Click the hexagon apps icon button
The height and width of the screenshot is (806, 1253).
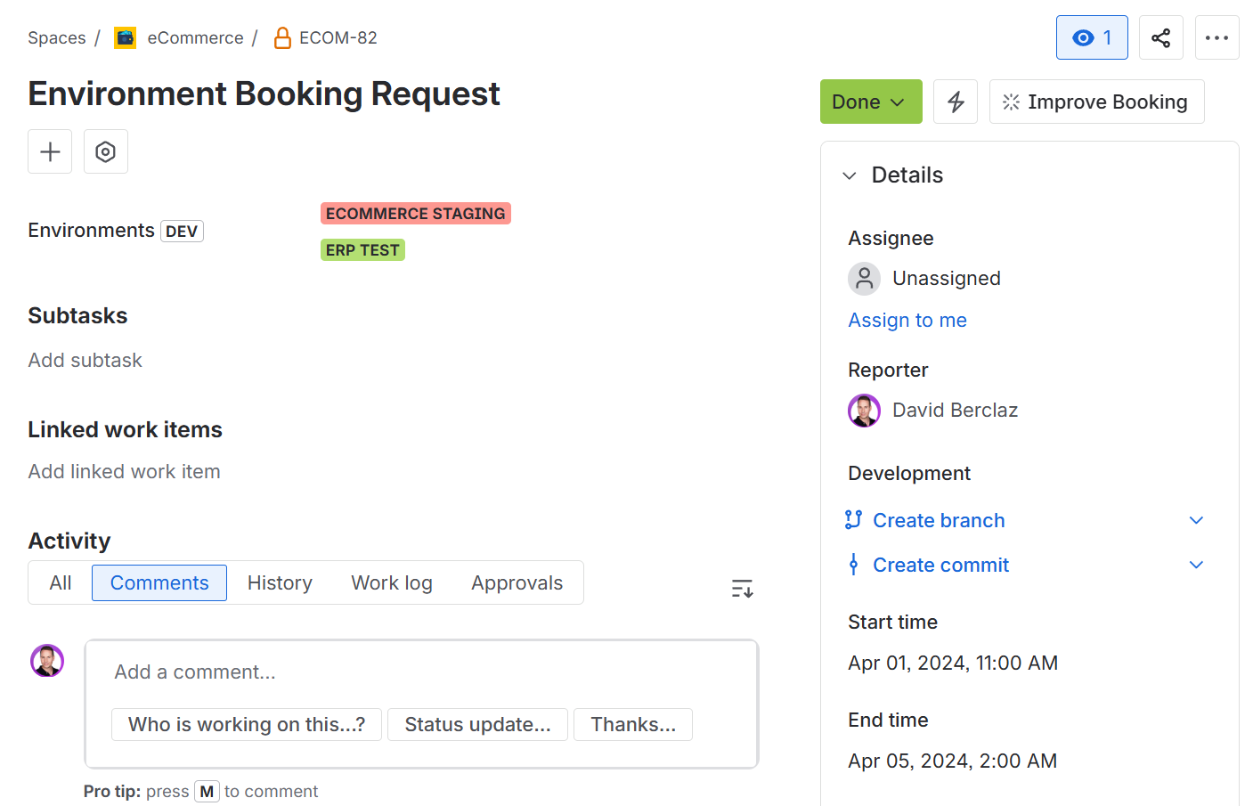(x=106, y=151)
